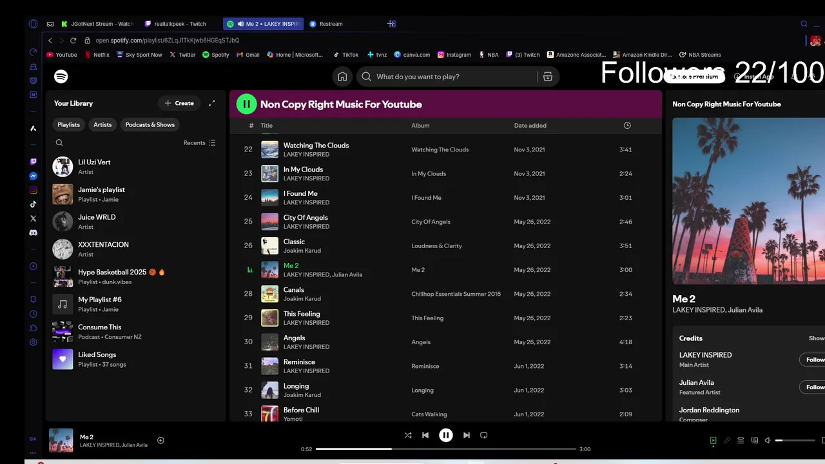Viewport: 825px width, 464px height.
Task: Open browser tab search magnifier
Action: (x=804, y=24)
